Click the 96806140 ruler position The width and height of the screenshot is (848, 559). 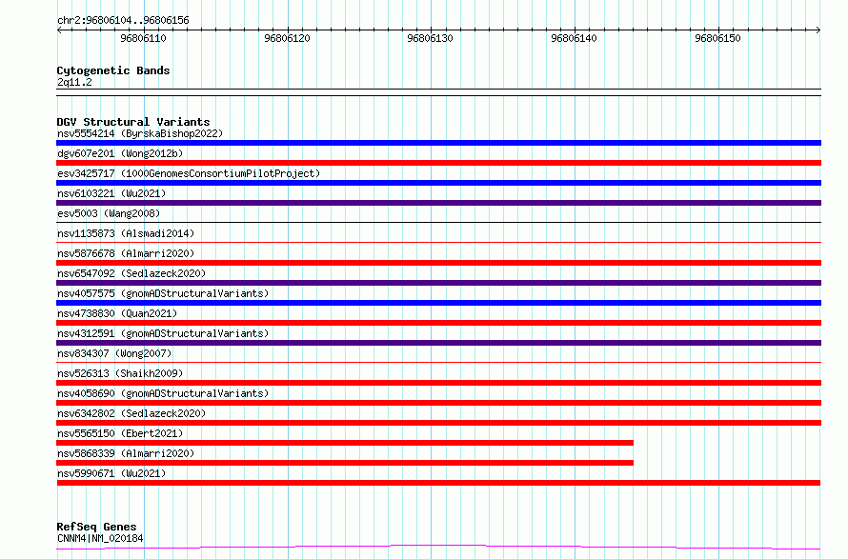575,38
